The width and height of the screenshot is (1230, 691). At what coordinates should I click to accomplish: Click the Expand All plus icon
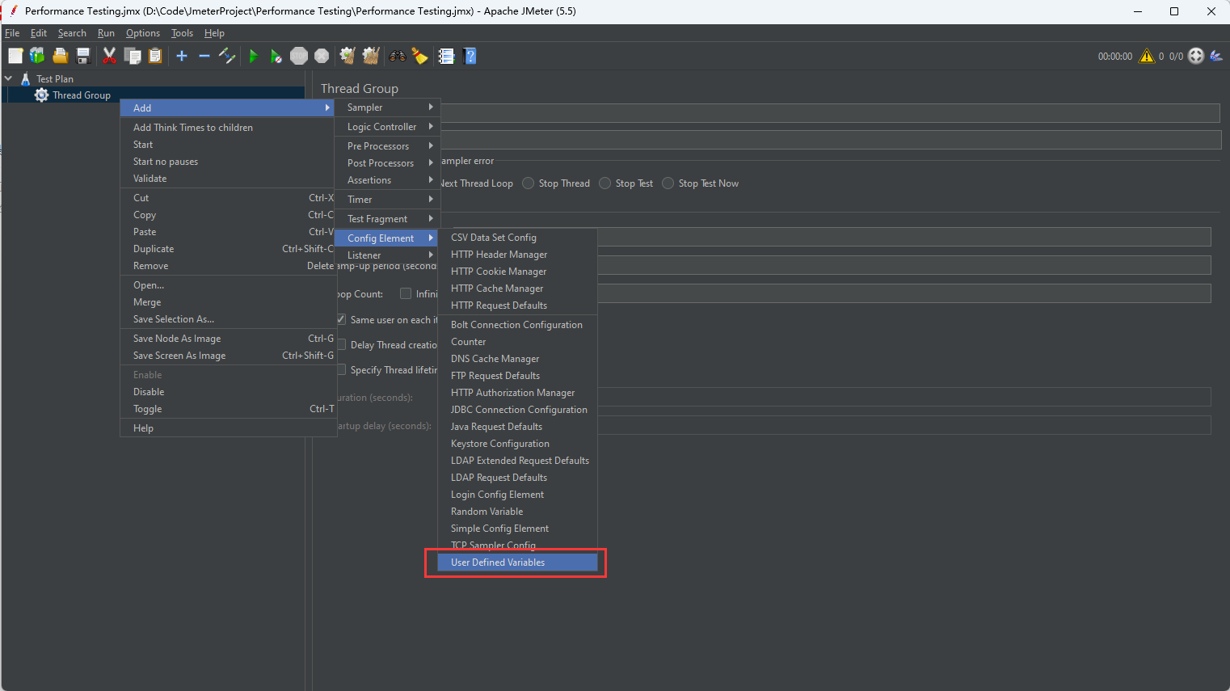pyautogui.click(x=182, y=56)
